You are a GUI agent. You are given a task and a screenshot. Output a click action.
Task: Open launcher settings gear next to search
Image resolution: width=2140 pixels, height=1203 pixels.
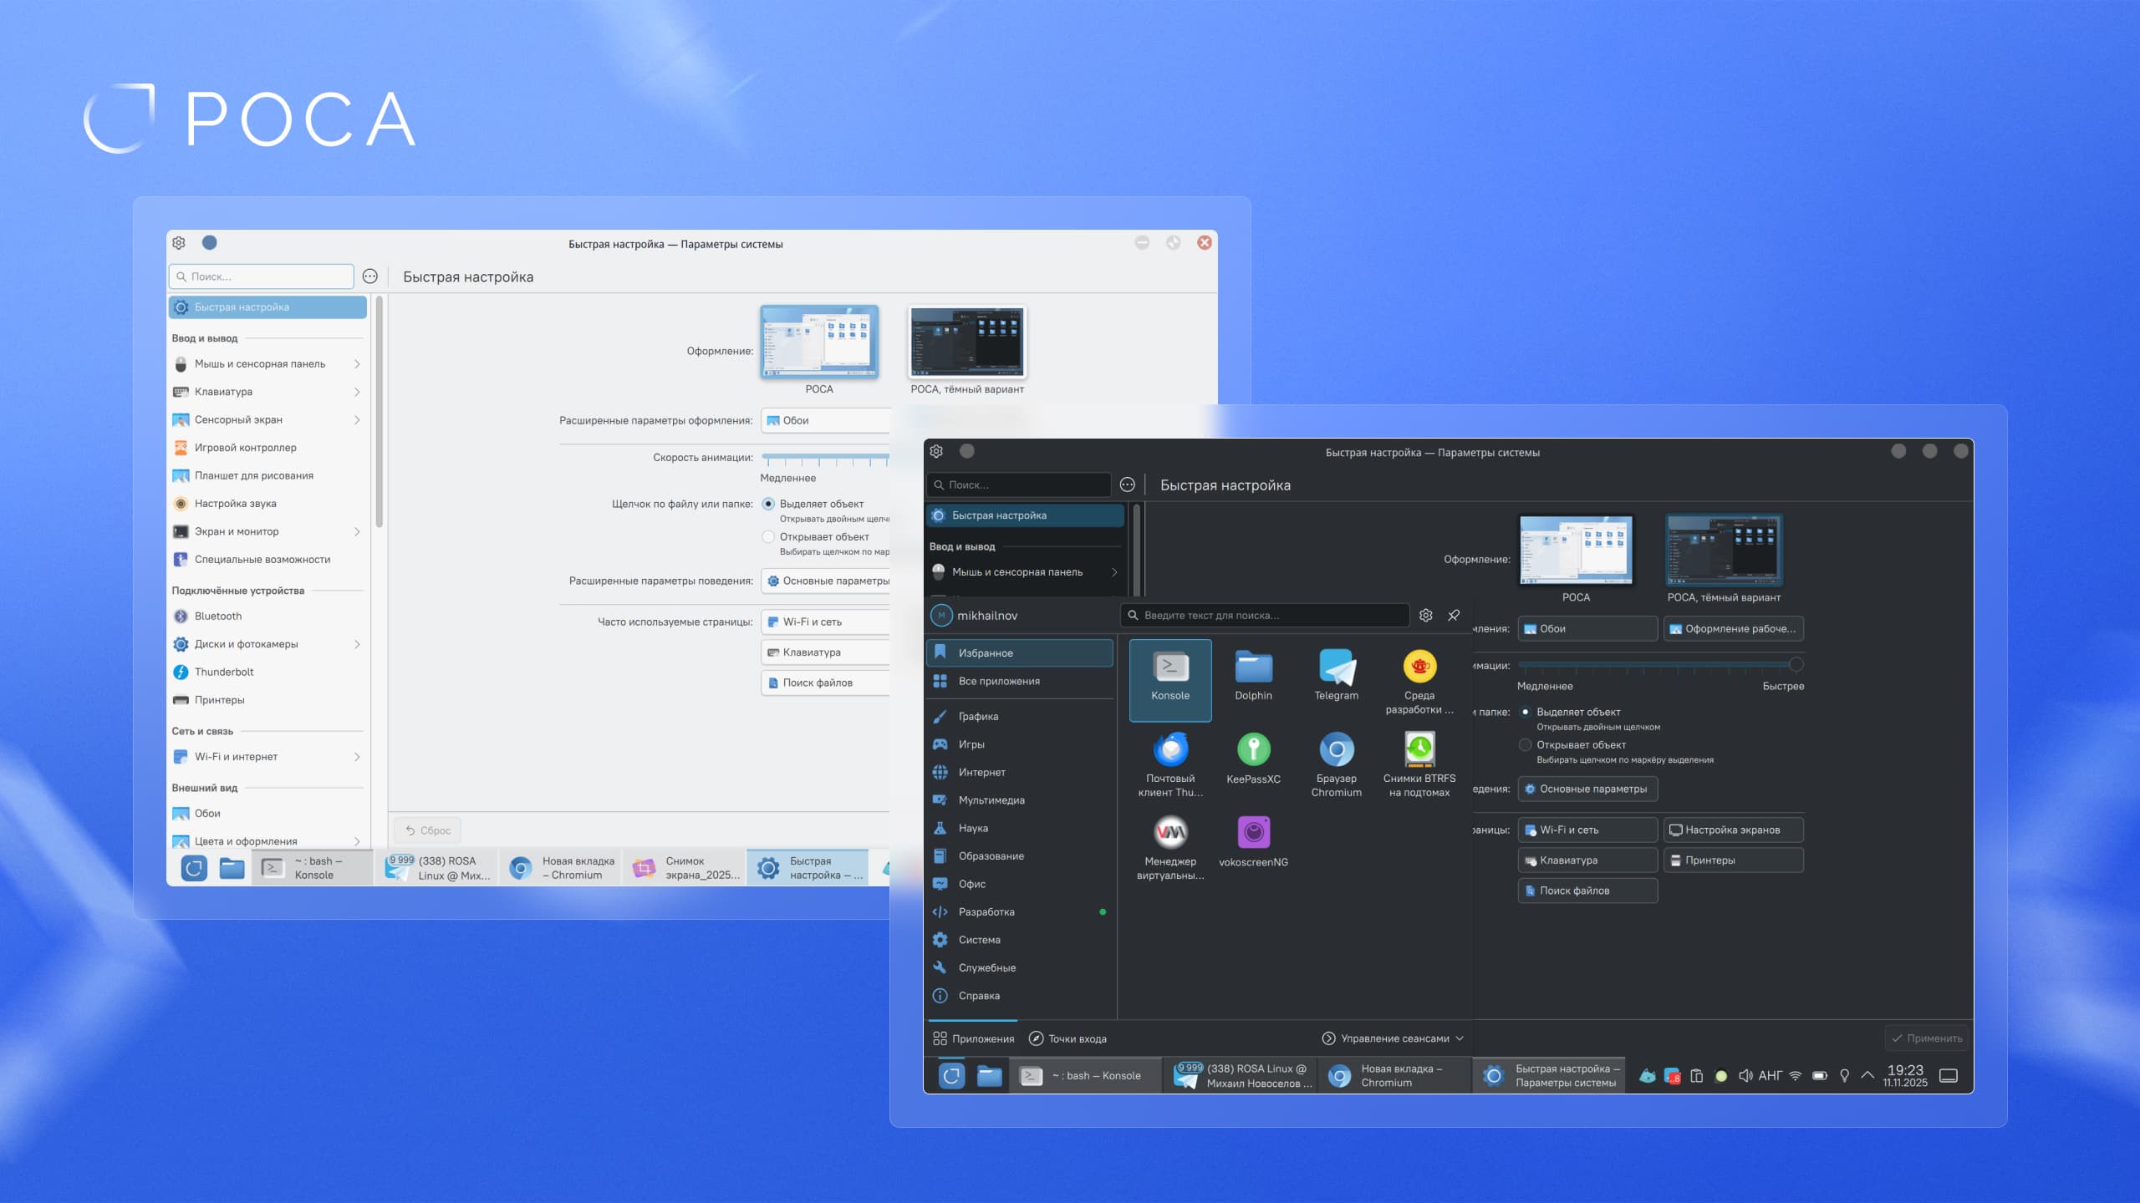1426,615
